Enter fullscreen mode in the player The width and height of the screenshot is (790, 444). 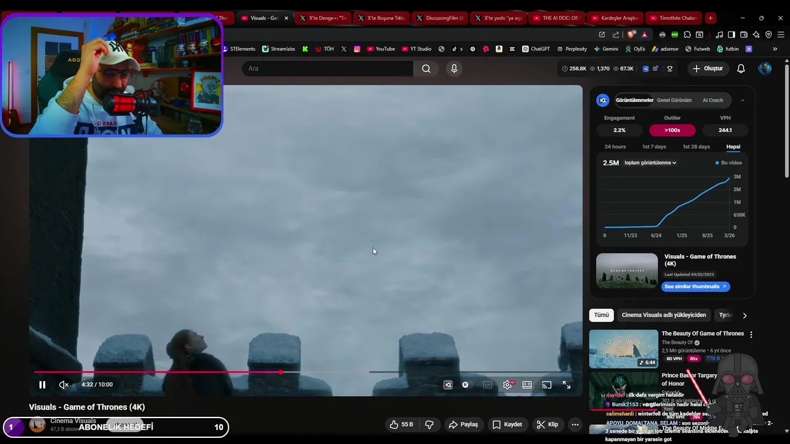pos(567,385)
